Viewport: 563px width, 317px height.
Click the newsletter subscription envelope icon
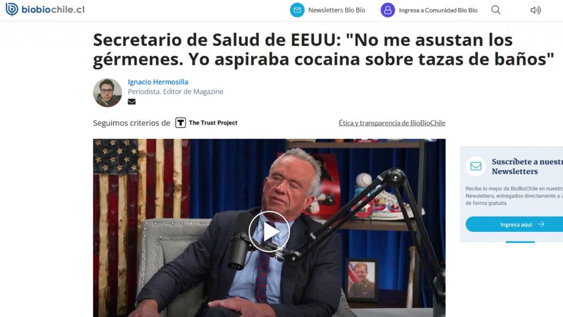tap(476, 166)
